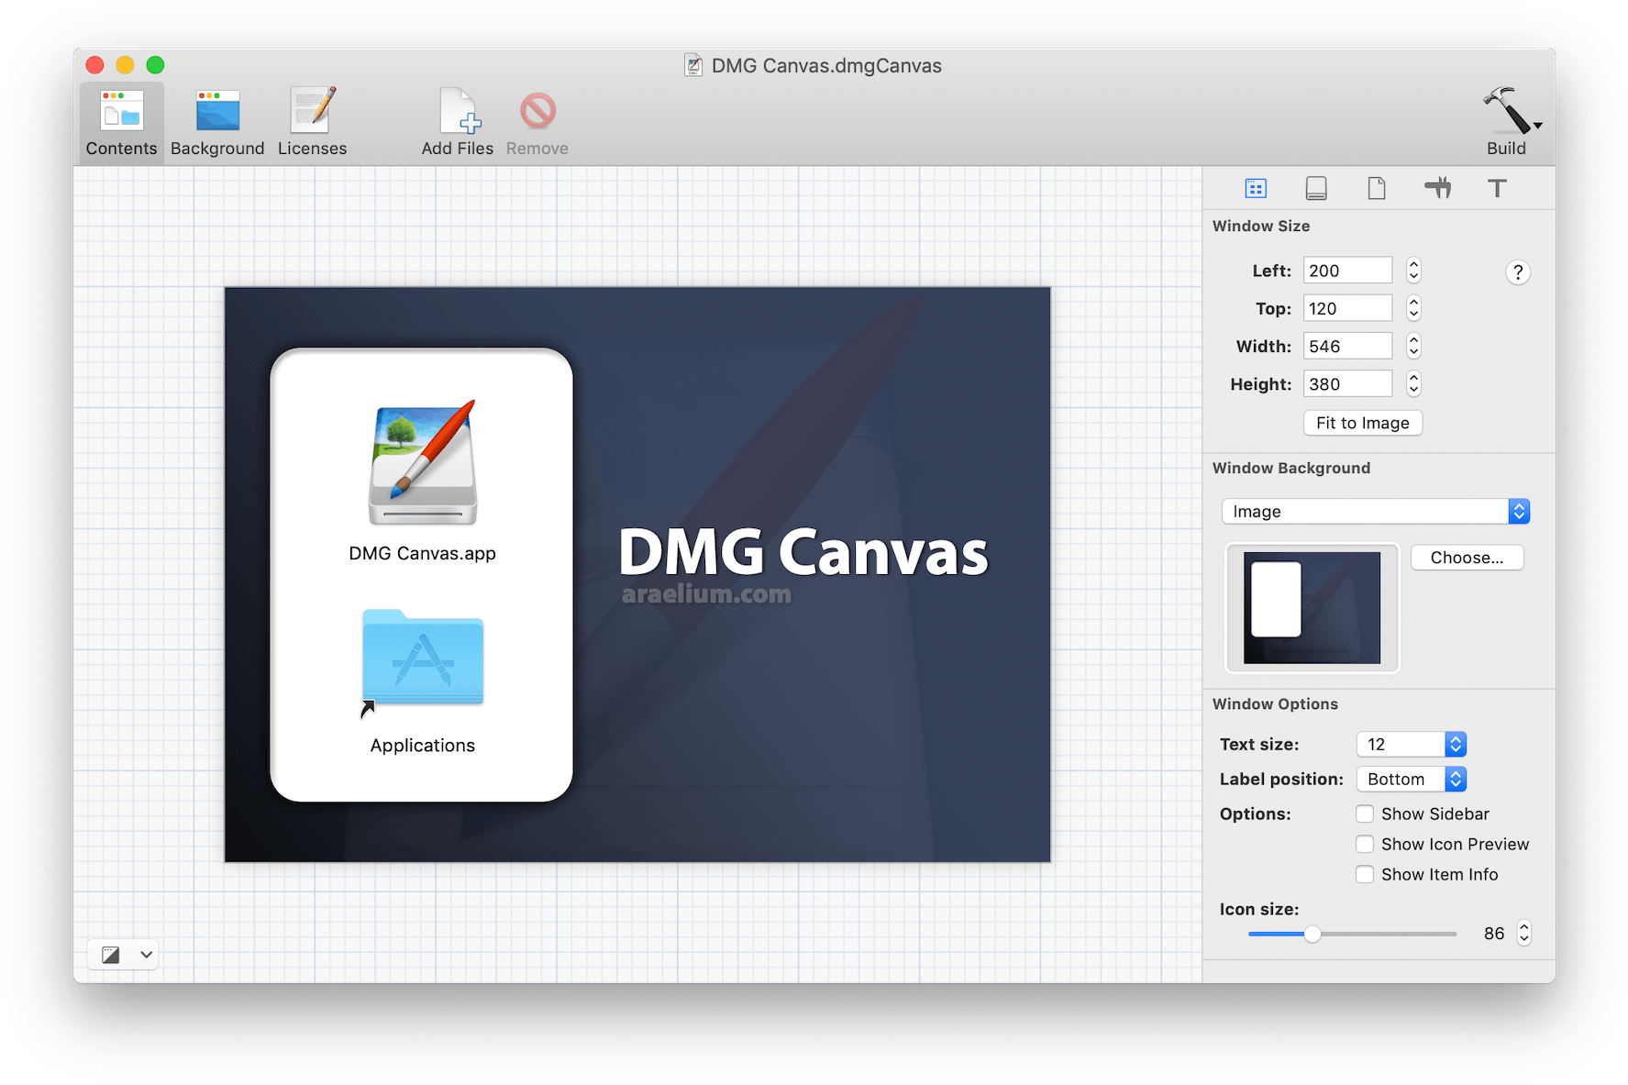1628x1085 pixels.
Task: Select the text T inspector tab icon
Action: point(1497,188)
